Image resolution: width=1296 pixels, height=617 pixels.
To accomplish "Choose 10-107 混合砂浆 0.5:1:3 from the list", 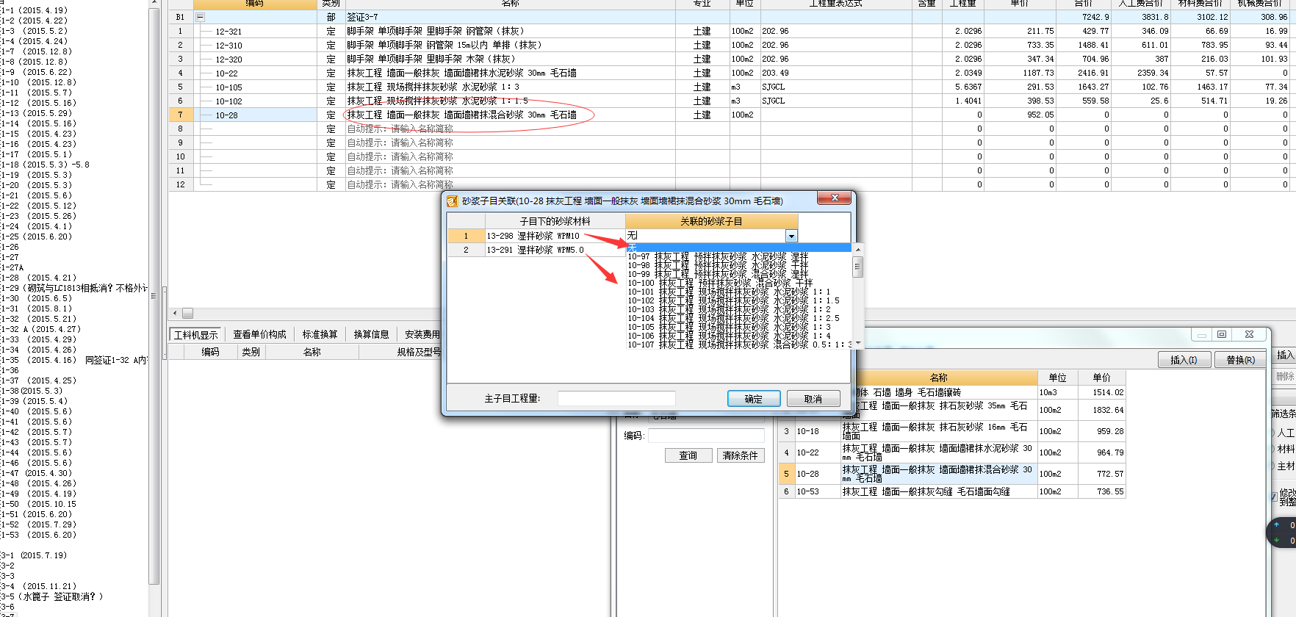I will point(739,344).
